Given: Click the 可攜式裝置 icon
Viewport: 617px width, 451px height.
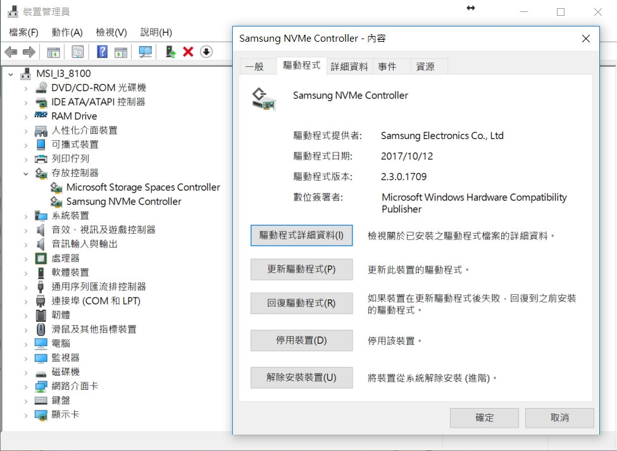Looking at the screenshot, I should coord(41,145).
